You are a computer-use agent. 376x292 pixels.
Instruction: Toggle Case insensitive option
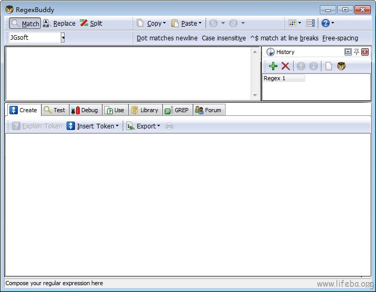[224, 38]
